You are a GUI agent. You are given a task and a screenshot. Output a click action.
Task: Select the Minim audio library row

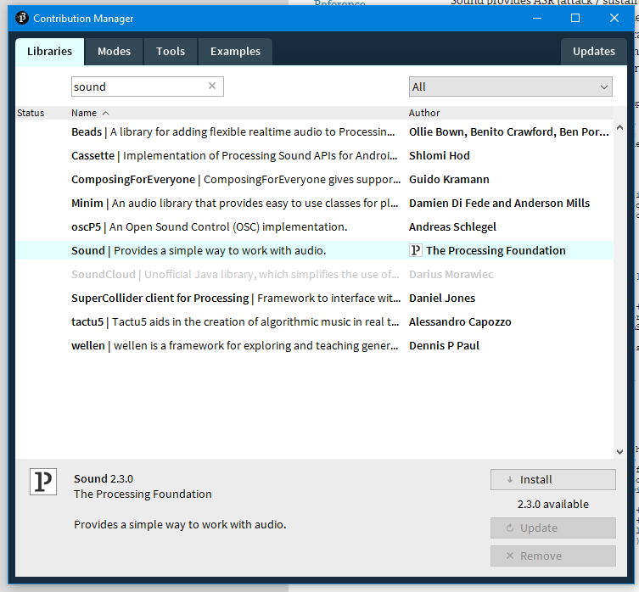[314, 203]
